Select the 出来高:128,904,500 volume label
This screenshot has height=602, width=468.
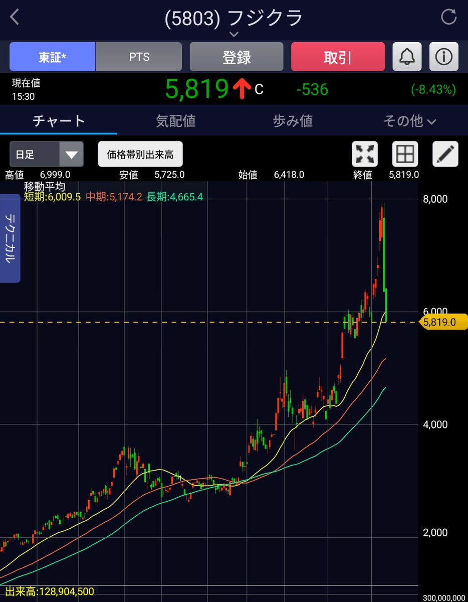tap(50, 592)
